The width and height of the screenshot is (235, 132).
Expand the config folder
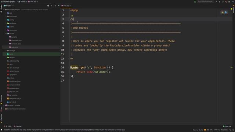(x=6, y=20)
